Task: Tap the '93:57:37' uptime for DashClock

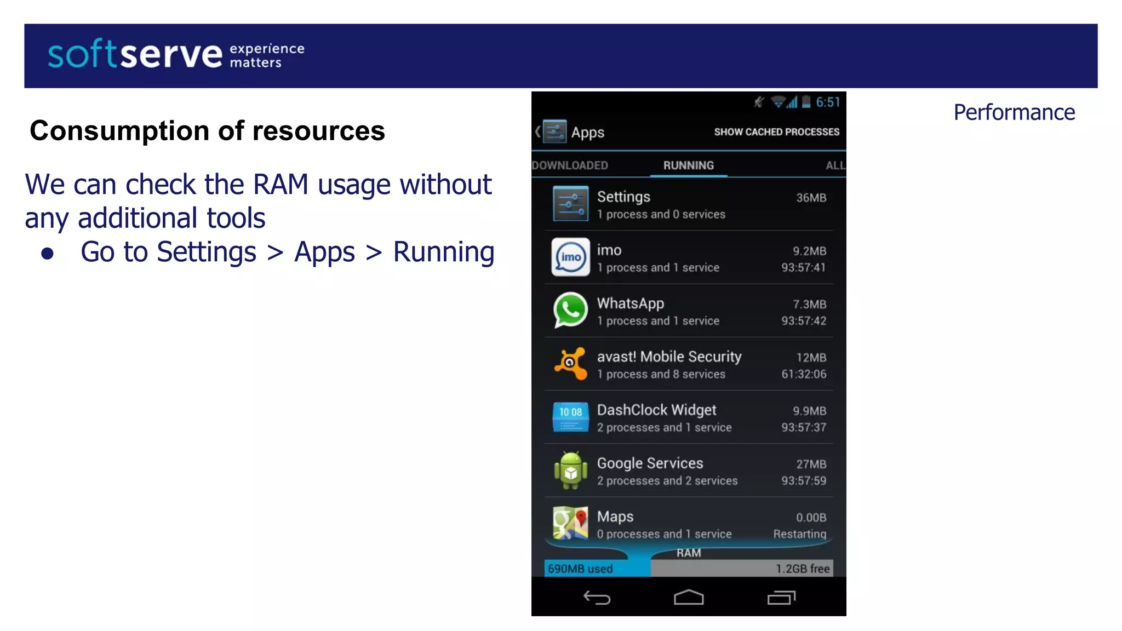Action: tap(803, 427)
